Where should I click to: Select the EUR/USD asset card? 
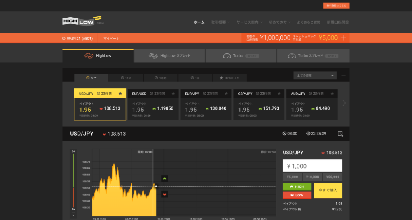[x=153, y=104]
